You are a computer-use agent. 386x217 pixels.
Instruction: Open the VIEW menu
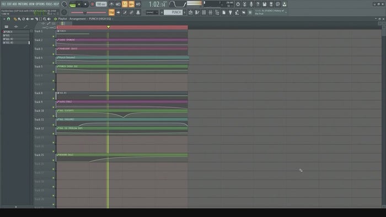coord(32,4)
